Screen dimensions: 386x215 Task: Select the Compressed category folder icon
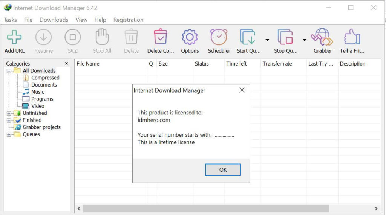click(x=26, y=78)
